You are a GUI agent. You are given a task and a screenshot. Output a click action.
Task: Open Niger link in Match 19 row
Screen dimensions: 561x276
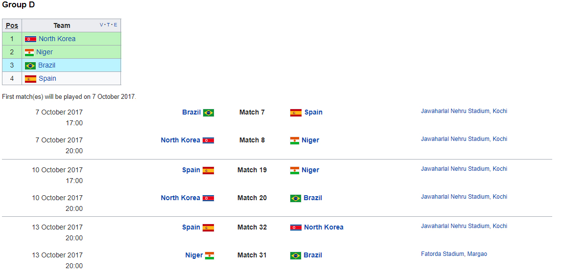coord(310,170)
